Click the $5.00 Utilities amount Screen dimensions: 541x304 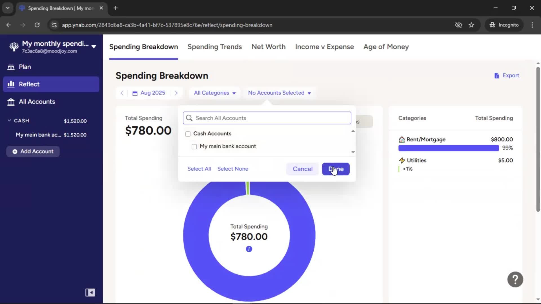(x=505, y=160)
